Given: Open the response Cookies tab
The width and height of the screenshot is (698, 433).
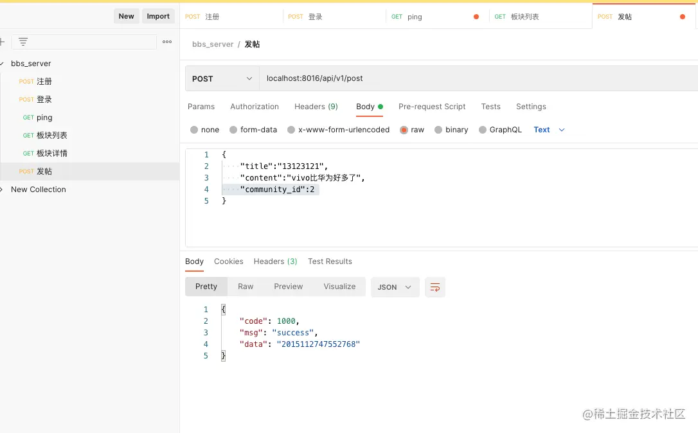Looking at the screenshot, I should (228, 261).
